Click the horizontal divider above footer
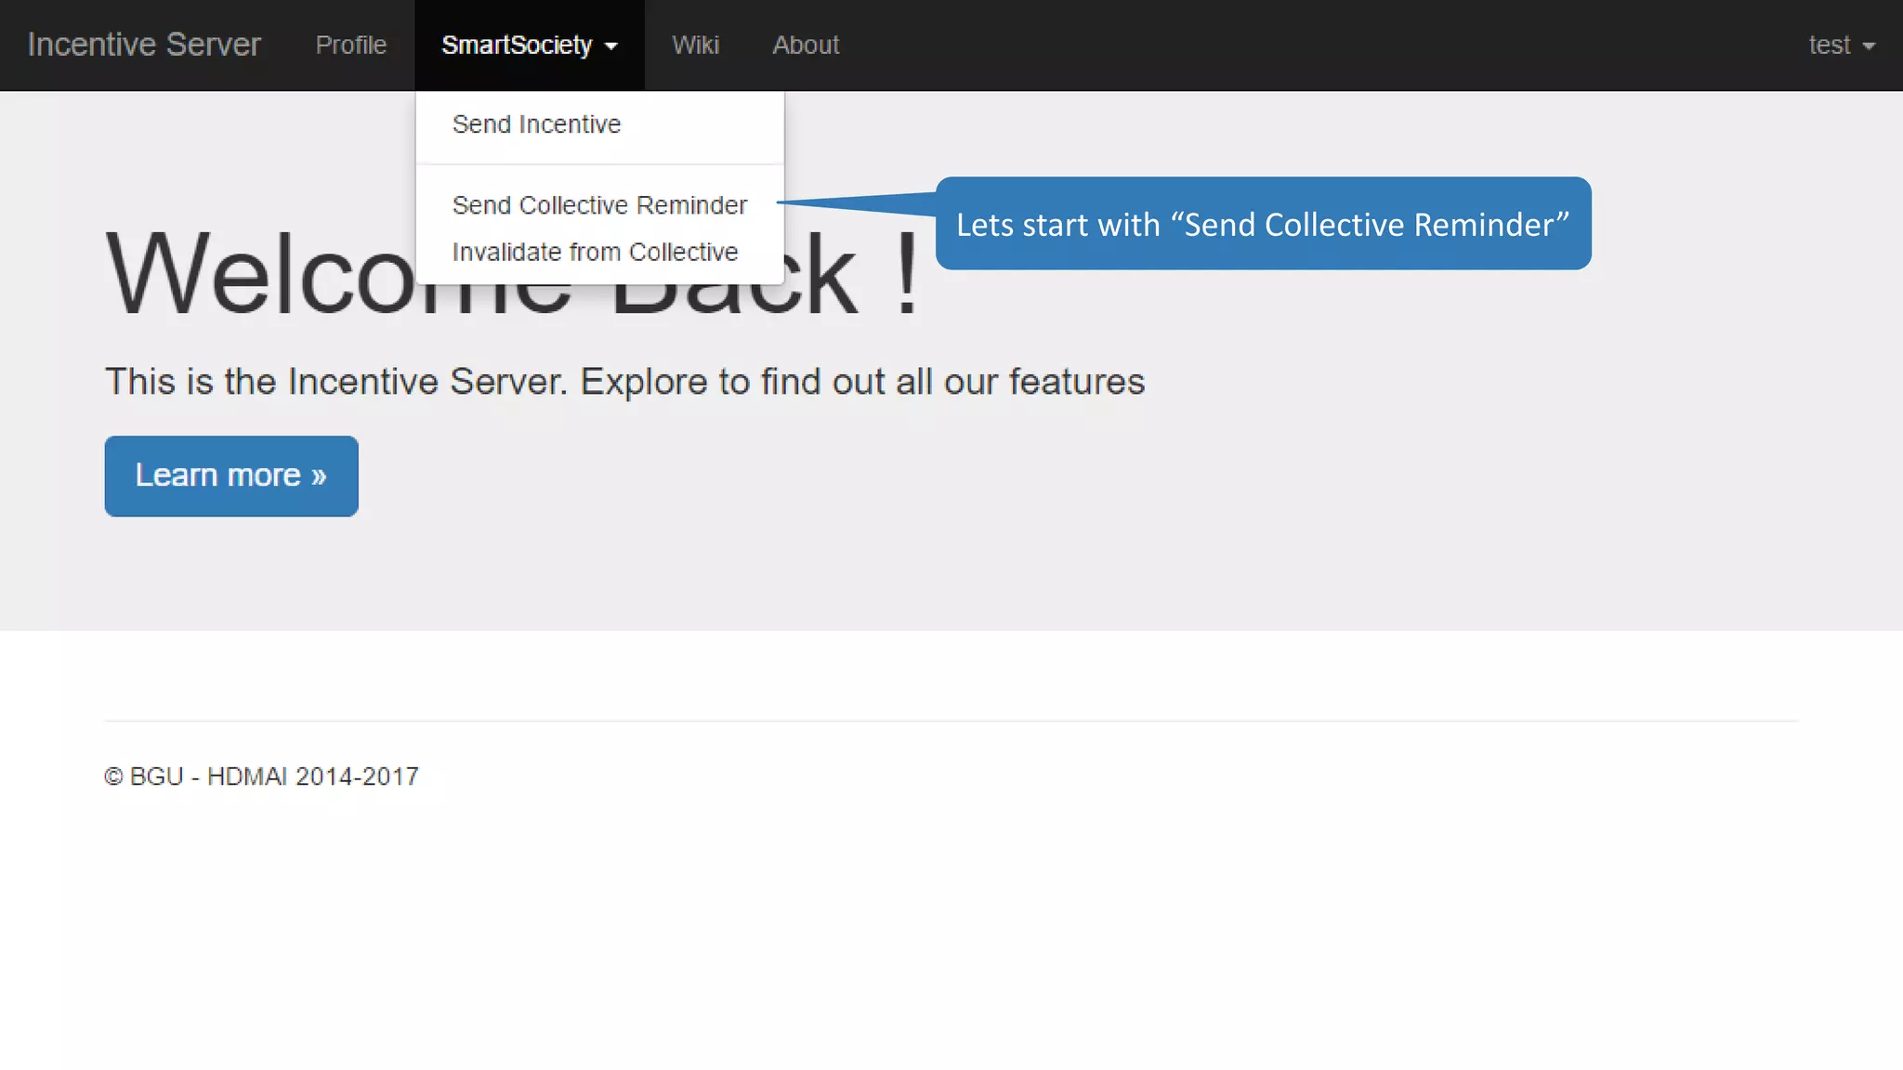1903x1070 pixels. [950, 721]
